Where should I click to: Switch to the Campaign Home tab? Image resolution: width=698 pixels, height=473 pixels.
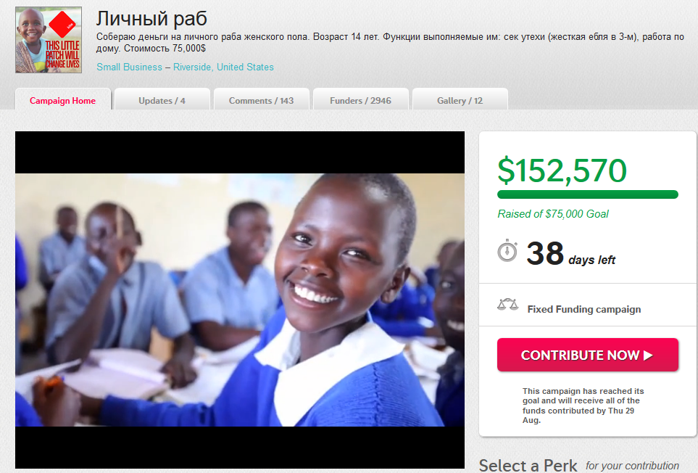pyautogui.click(x=63, y=100)
